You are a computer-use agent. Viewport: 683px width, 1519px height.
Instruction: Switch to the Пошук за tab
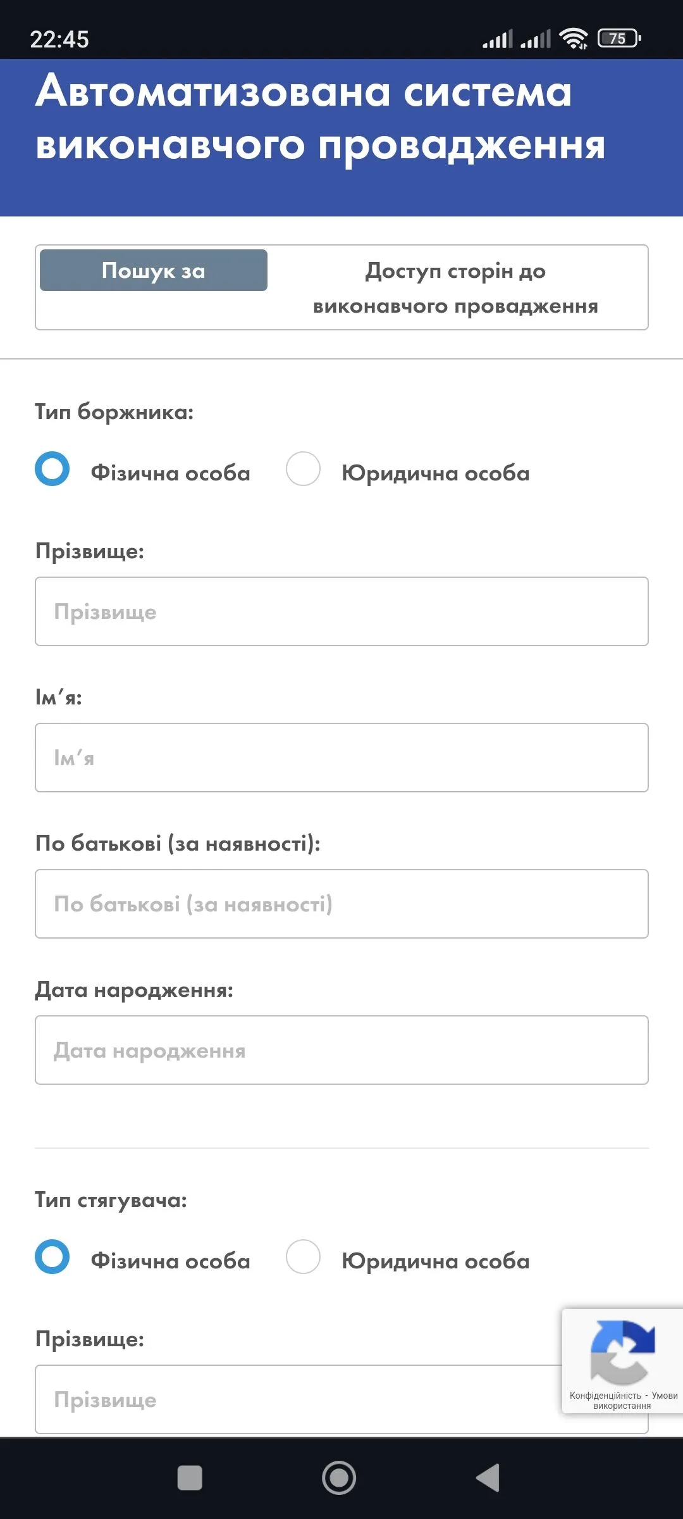click(x=153, y=270)
